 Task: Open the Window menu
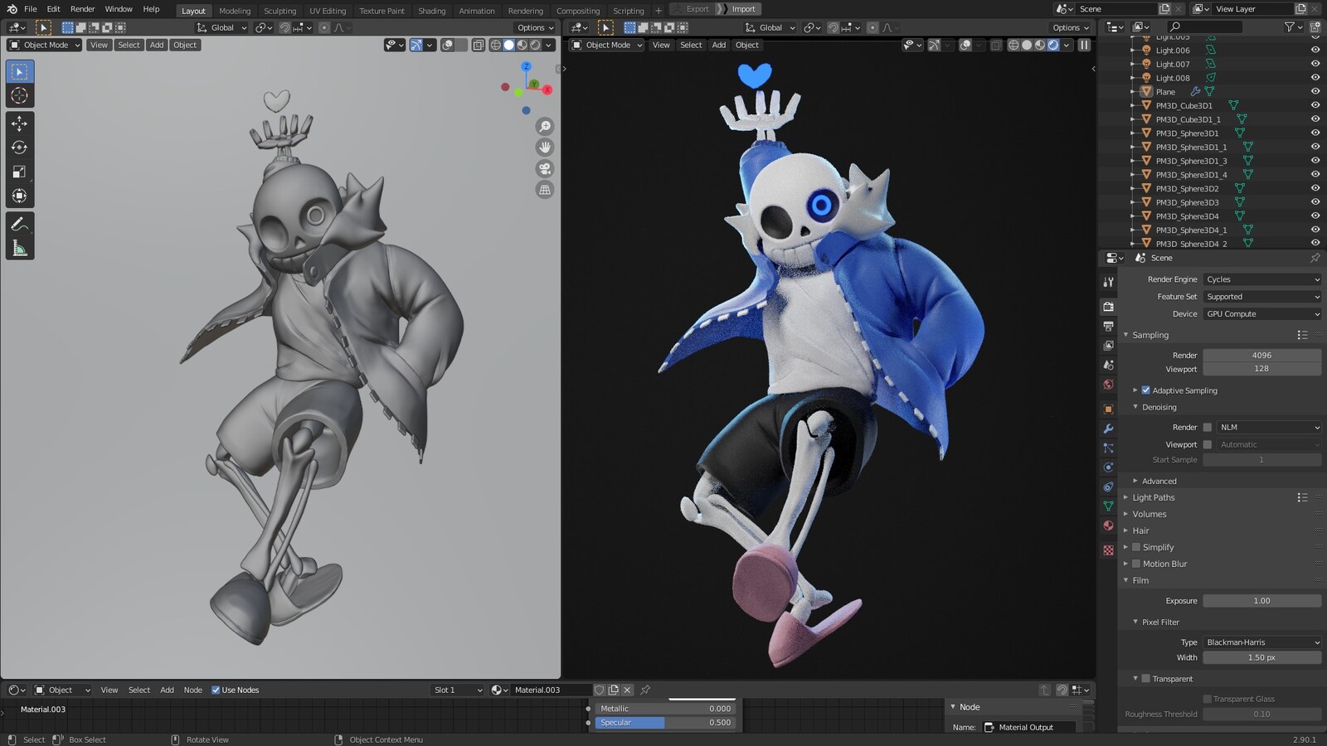(x=119, y=9)
